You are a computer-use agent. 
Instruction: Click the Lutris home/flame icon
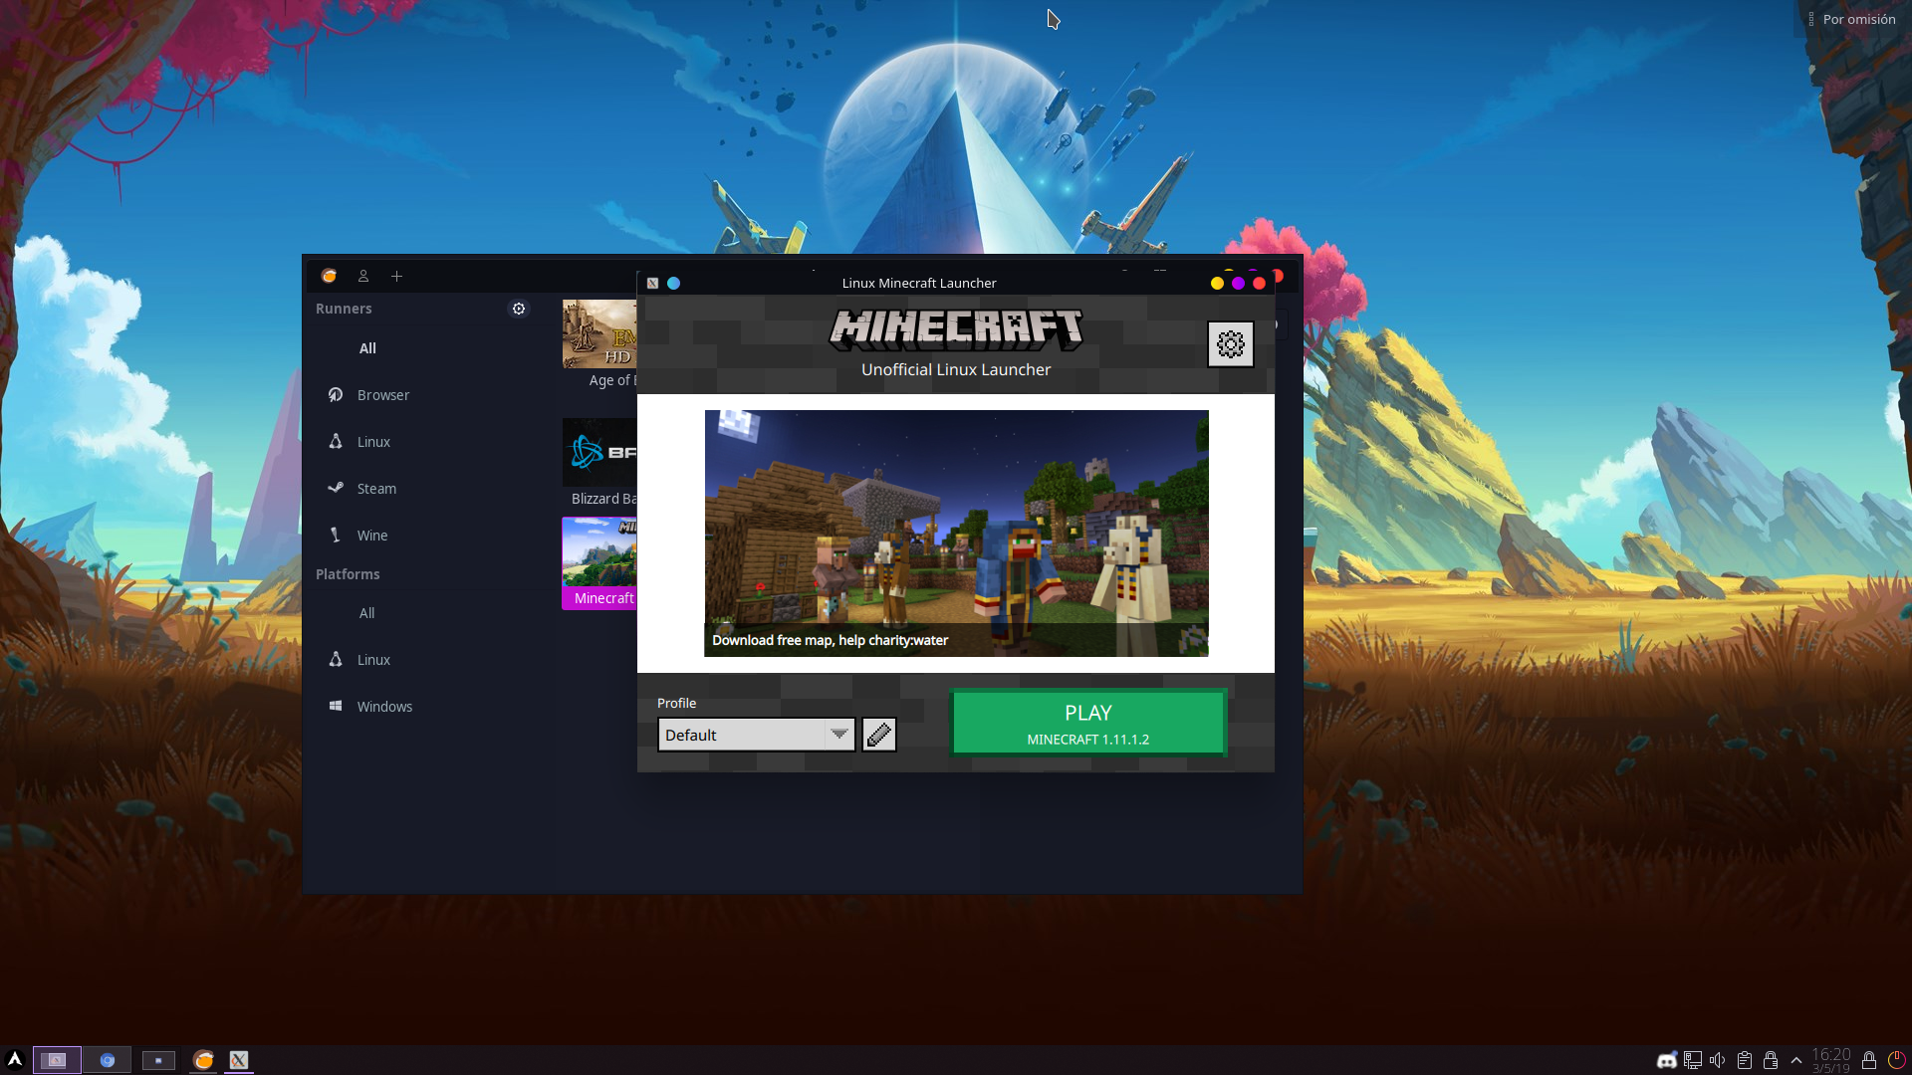329,276
